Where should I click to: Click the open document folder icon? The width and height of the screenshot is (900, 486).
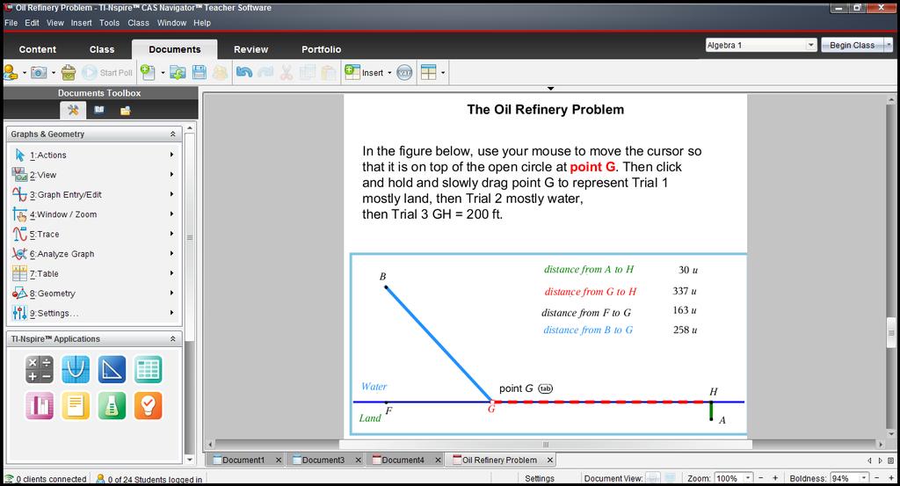tap(178, 72)
